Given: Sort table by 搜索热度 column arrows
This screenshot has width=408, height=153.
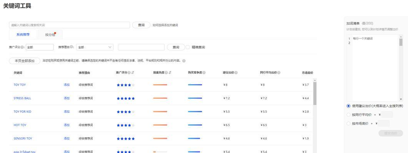Looking at the screenshot, I should 170,73.
